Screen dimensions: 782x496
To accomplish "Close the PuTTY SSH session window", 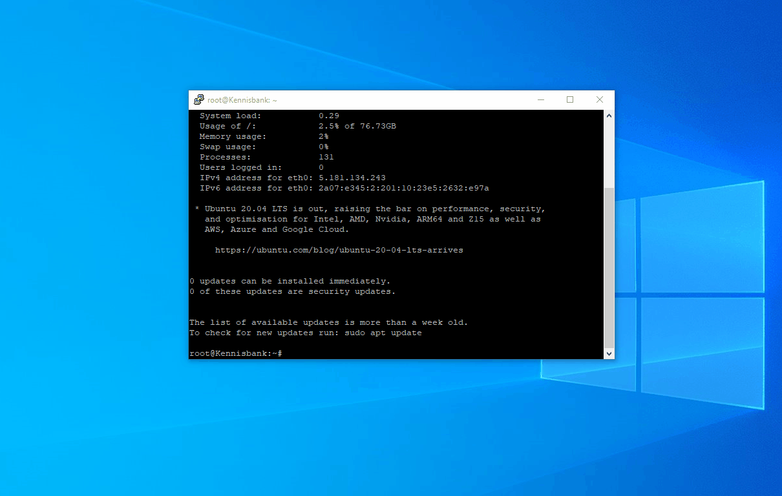I will [600, 100].
